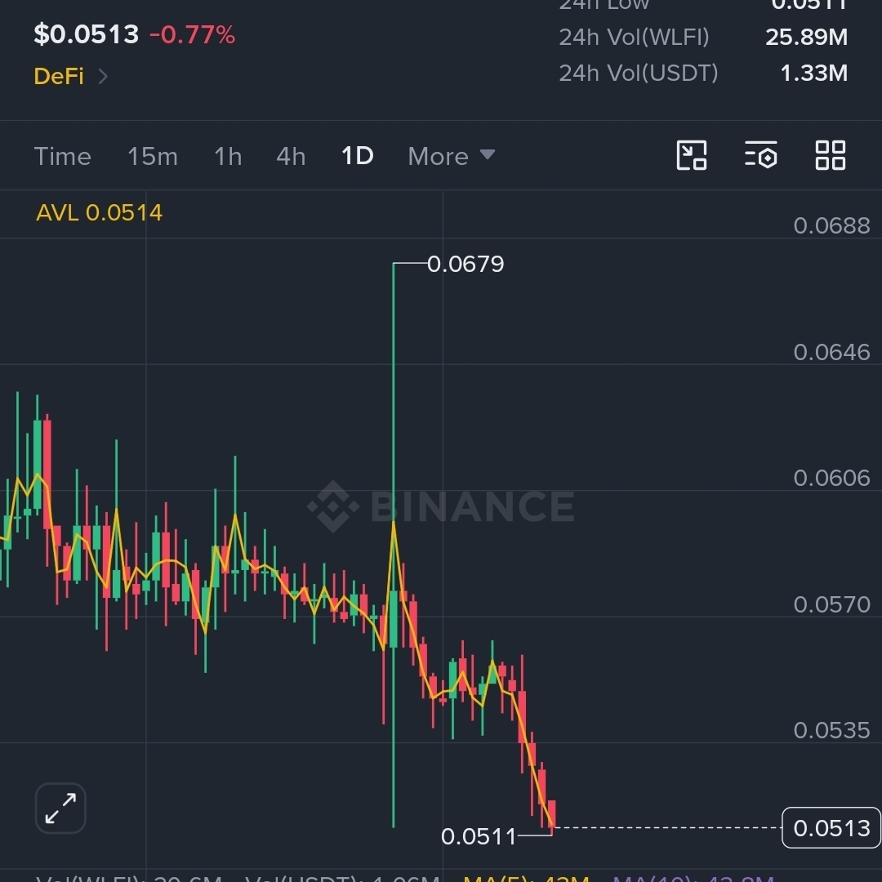Click the 0.0570 axis price label
Image resolution: width=882 pixels, height=882 pixels.
[x=831, y=604]
